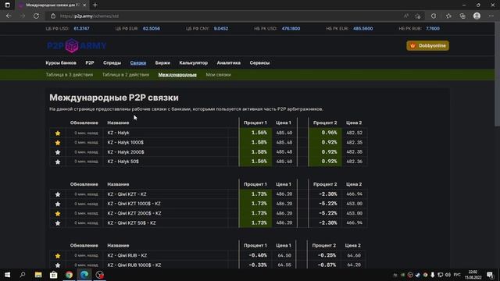Open the Сервисы menu item
500x281 pixels.
[259, 62]
